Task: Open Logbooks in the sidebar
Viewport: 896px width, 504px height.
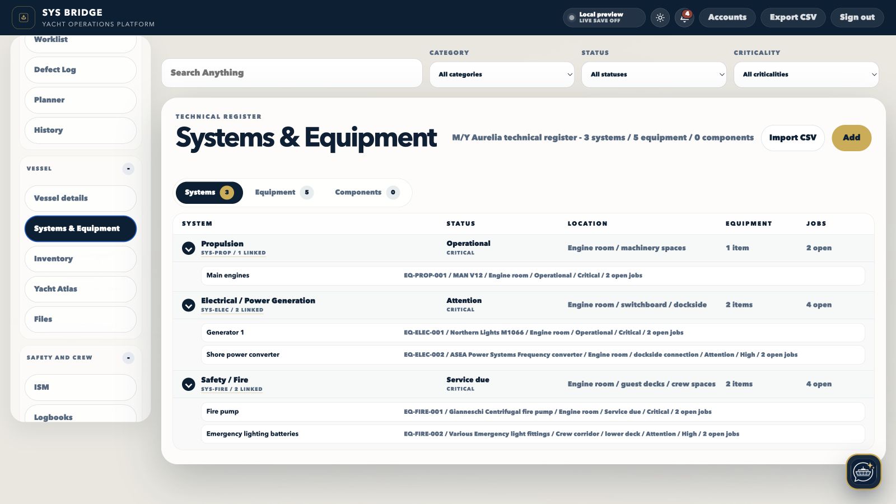Action: tap(81, 414)
